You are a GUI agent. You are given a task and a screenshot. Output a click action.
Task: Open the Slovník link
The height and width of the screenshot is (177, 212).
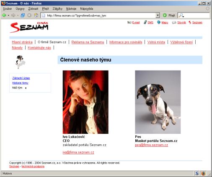coord(181,23)
